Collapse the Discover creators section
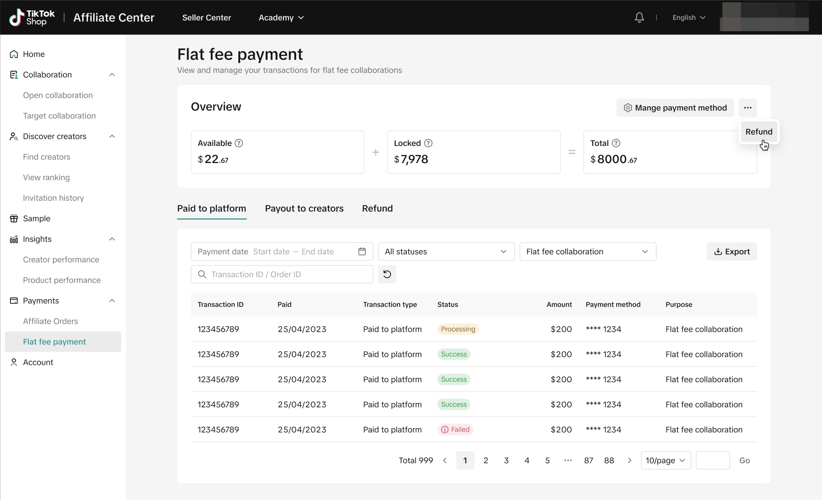The image size is (822, 500). click(112, 137)
